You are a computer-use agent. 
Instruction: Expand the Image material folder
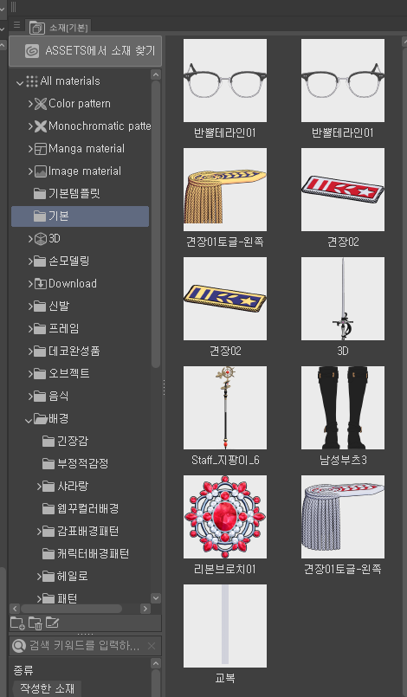tap(30, 171)
